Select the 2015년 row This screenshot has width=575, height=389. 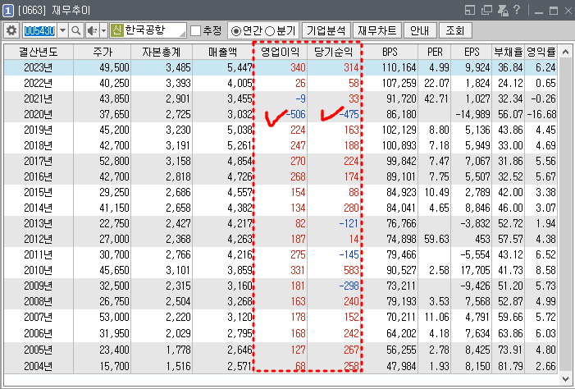(281, 192)
